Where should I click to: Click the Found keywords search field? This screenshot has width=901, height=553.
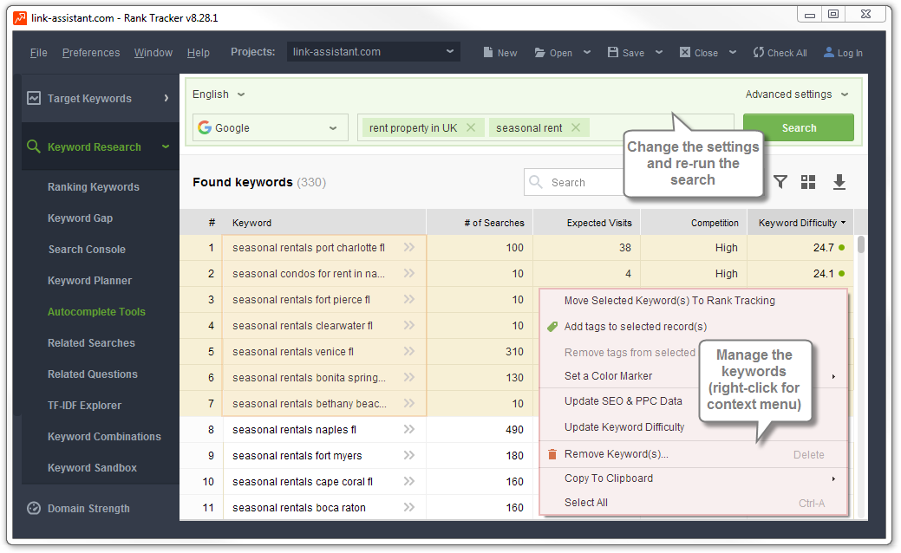click(x=575, y=182)
